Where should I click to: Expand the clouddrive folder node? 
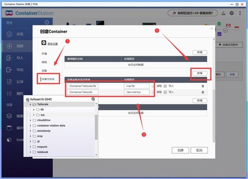30,120
